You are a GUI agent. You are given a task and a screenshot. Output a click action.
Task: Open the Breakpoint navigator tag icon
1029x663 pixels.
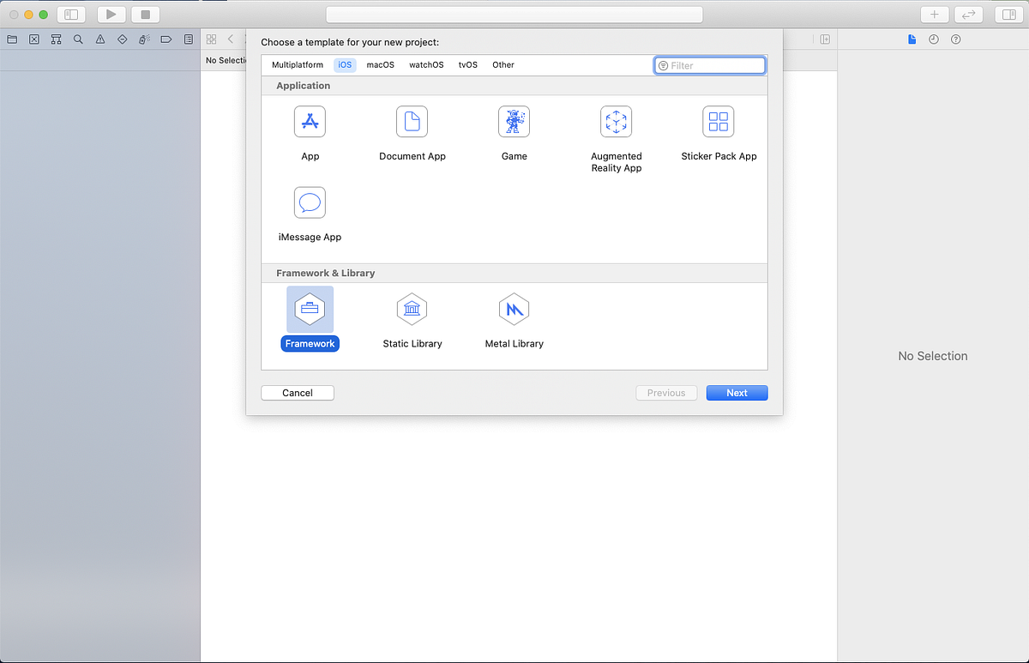pyautogui.click(x=165, y=39)
